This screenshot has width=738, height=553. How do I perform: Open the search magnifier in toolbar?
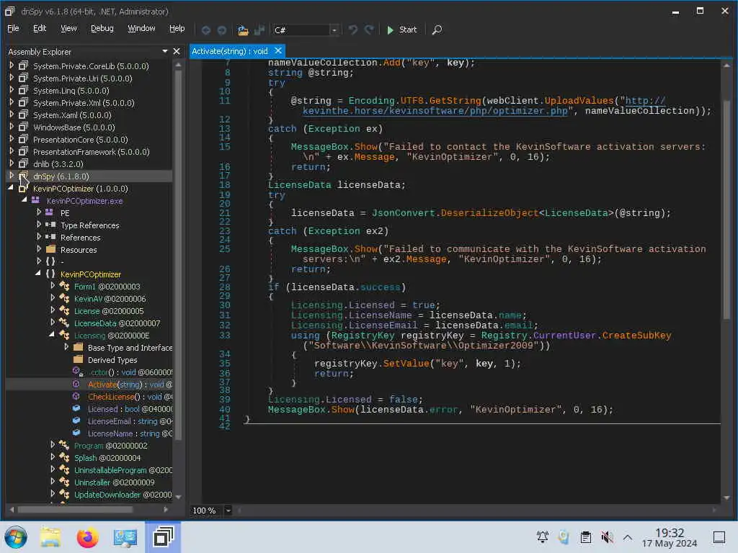437,30
